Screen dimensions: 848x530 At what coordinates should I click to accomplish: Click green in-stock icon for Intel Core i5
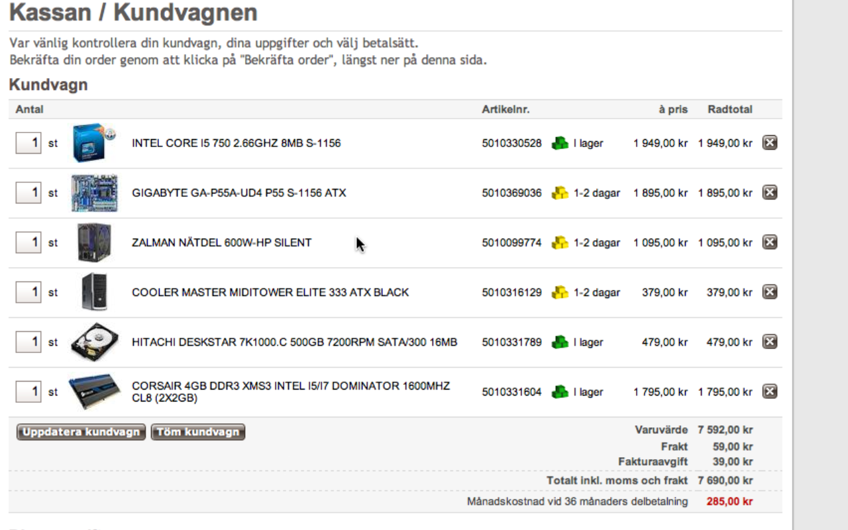[x=560, y=142]
